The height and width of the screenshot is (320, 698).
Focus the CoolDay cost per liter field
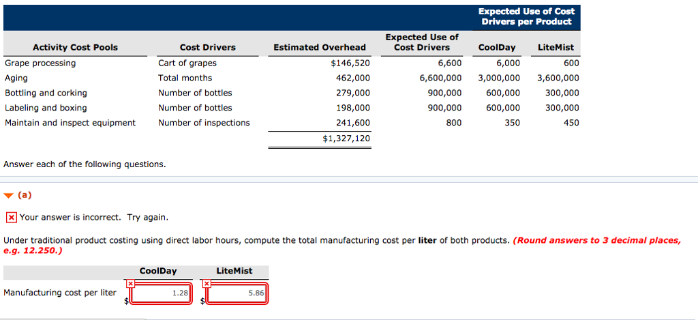(160, 293)
